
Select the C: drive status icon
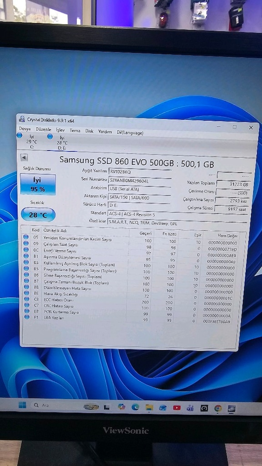coord(20,135)
